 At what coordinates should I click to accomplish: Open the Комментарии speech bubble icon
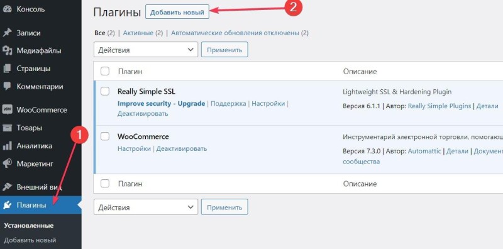click(x=7, y=86)
